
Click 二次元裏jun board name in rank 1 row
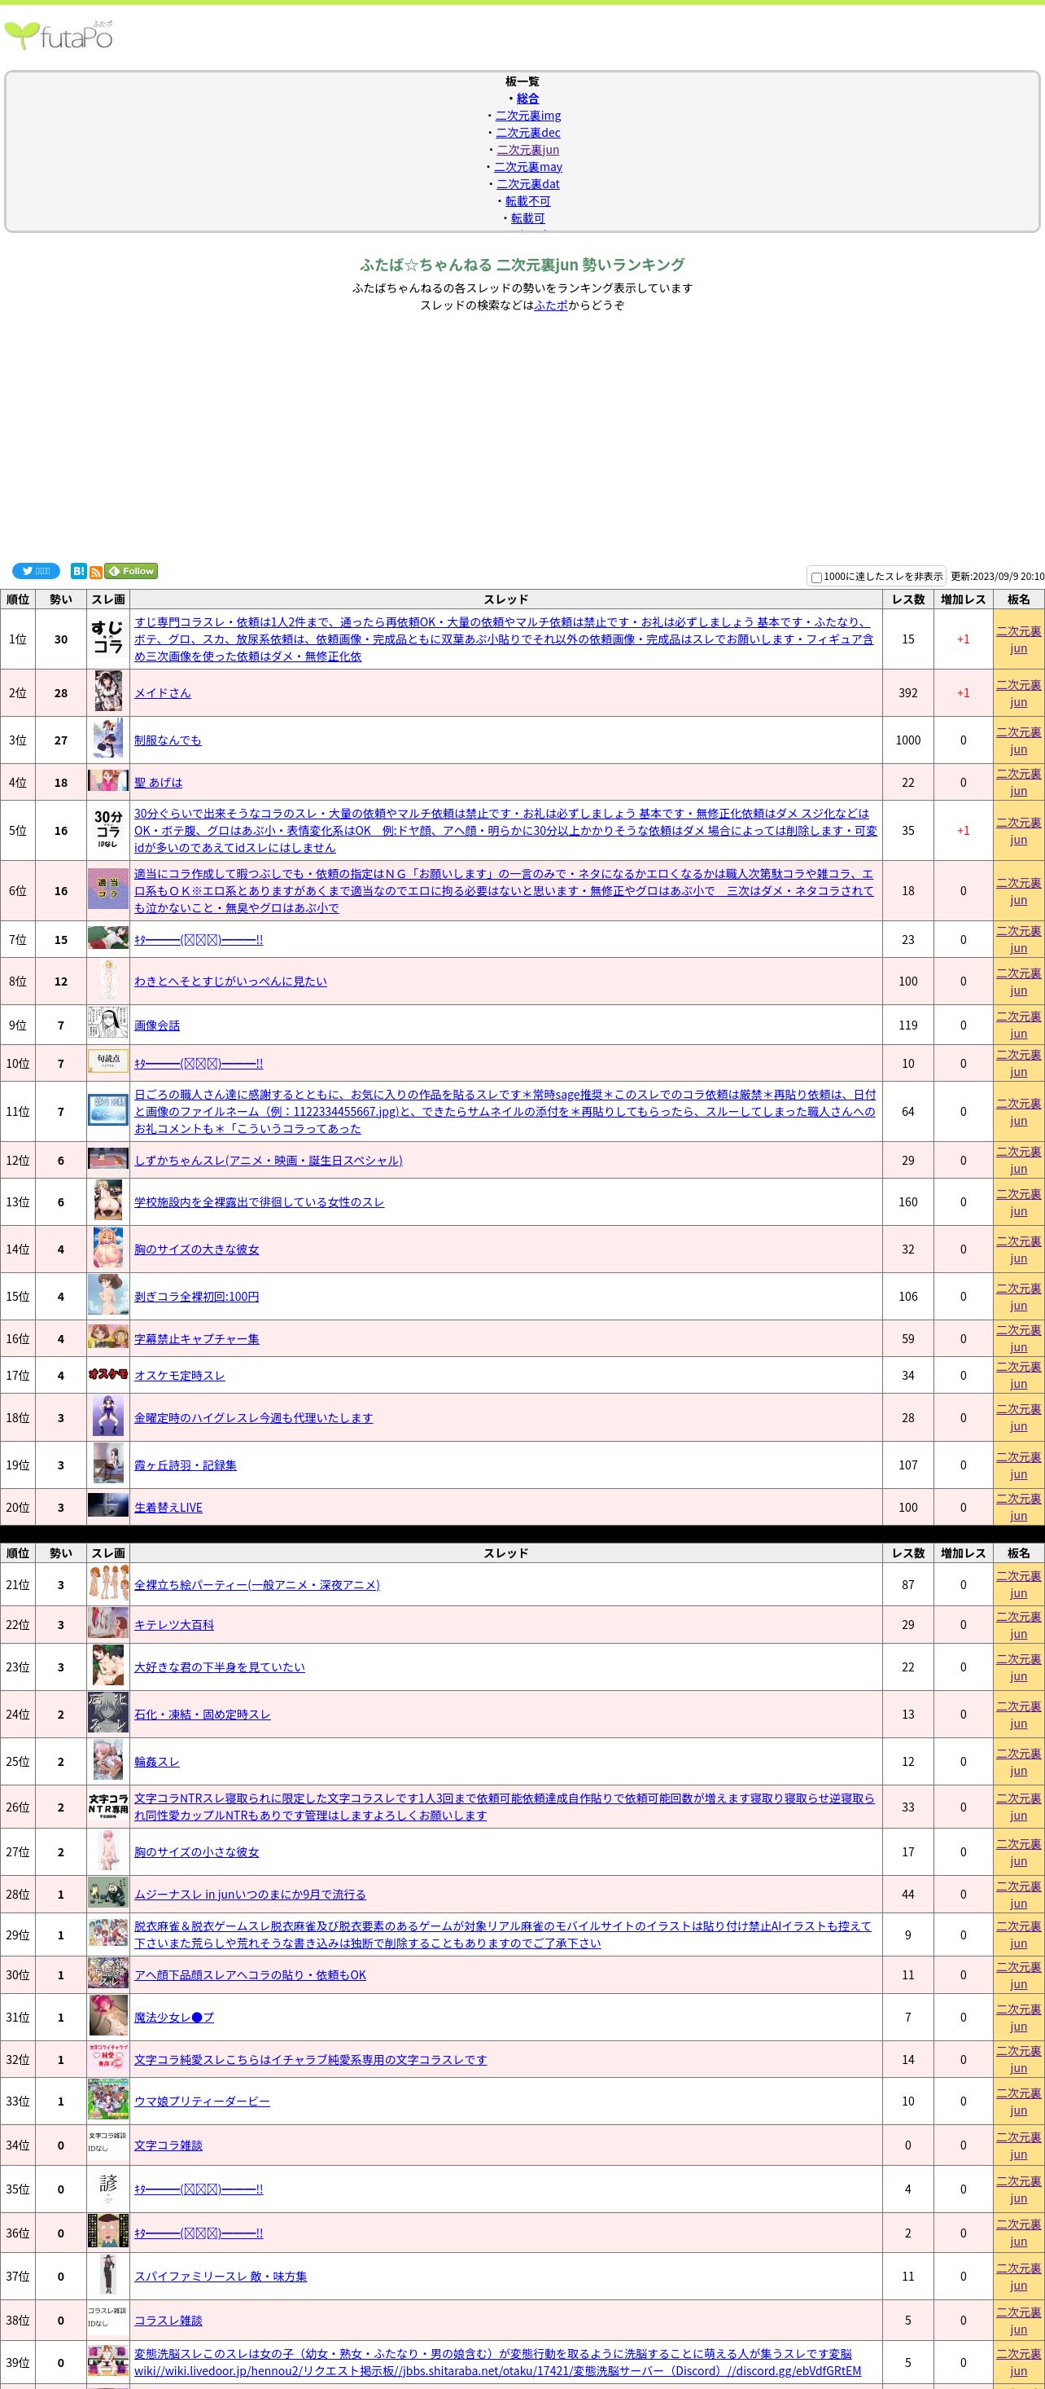tap(1018, 639)
